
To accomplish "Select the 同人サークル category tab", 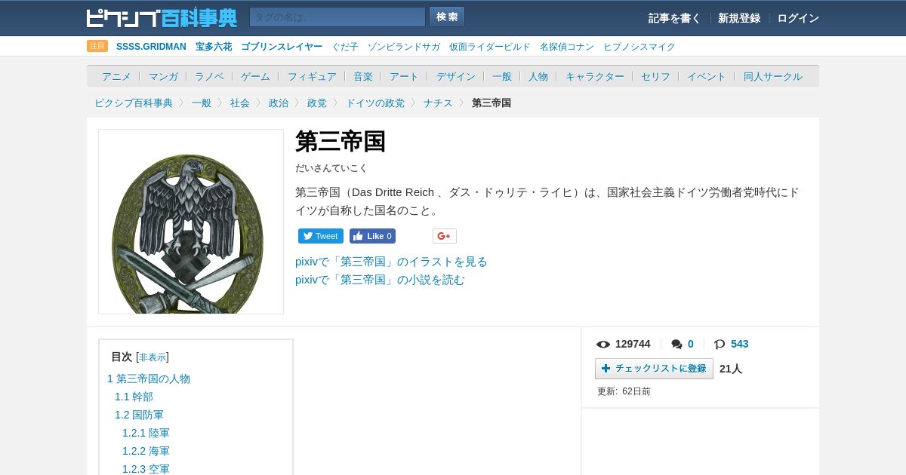I will [773, 76].
